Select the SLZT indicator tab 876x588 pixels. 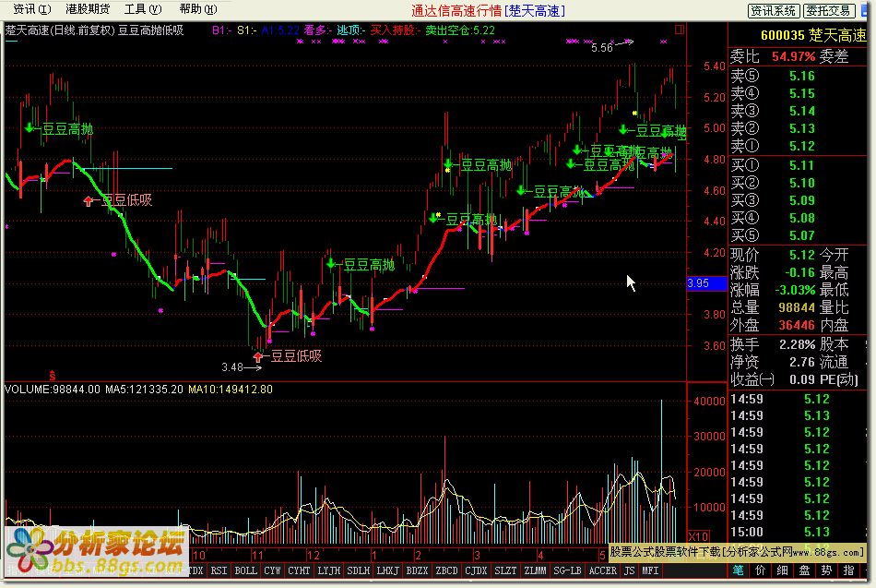505,570
